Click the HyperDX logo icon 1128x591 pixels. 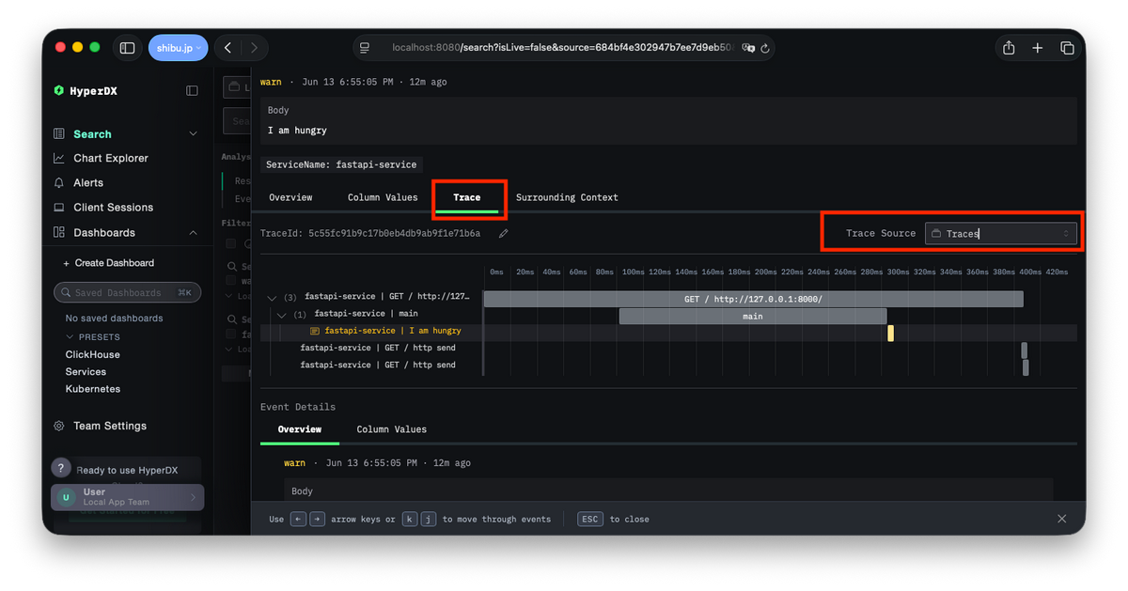coord(59,91)
